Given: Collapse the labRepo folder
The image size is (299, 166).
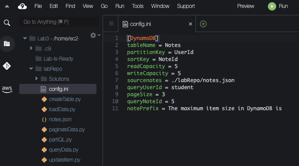Looking at the screenshot, I should coord(31,69).
